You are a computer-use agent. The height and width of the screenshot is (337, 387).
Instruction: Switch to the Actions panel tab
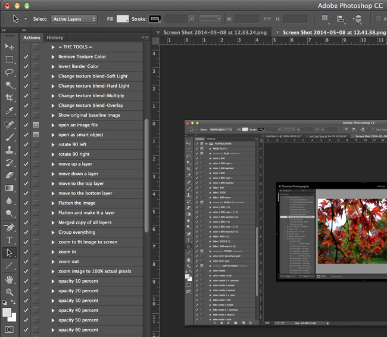[32, 38]
